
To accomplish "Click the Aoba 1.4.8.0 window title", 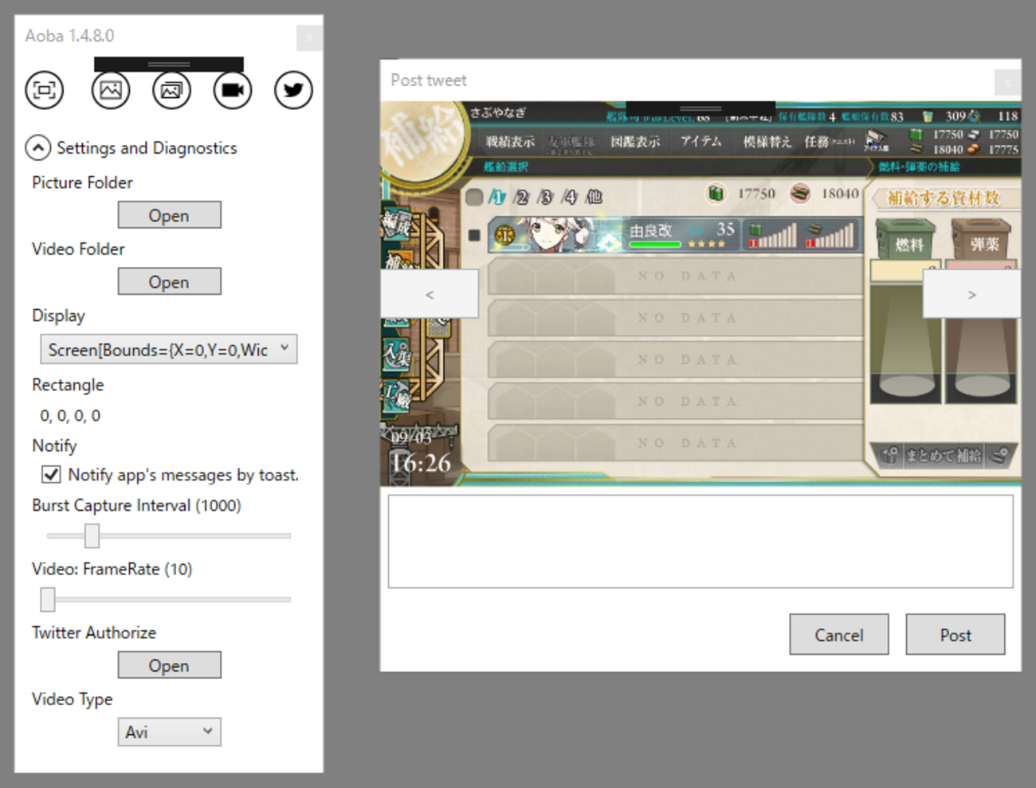I will [x=69, y=36].
